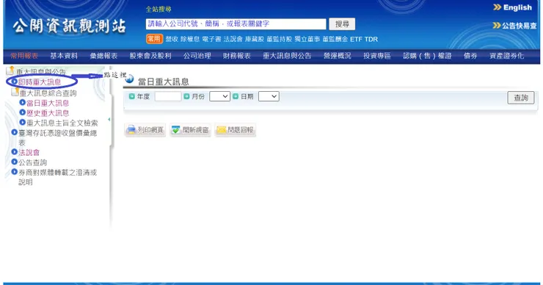
Task: Open 臺灣存託憑證收盤價彙總表 in the sidebar
Action: point(57,137)
